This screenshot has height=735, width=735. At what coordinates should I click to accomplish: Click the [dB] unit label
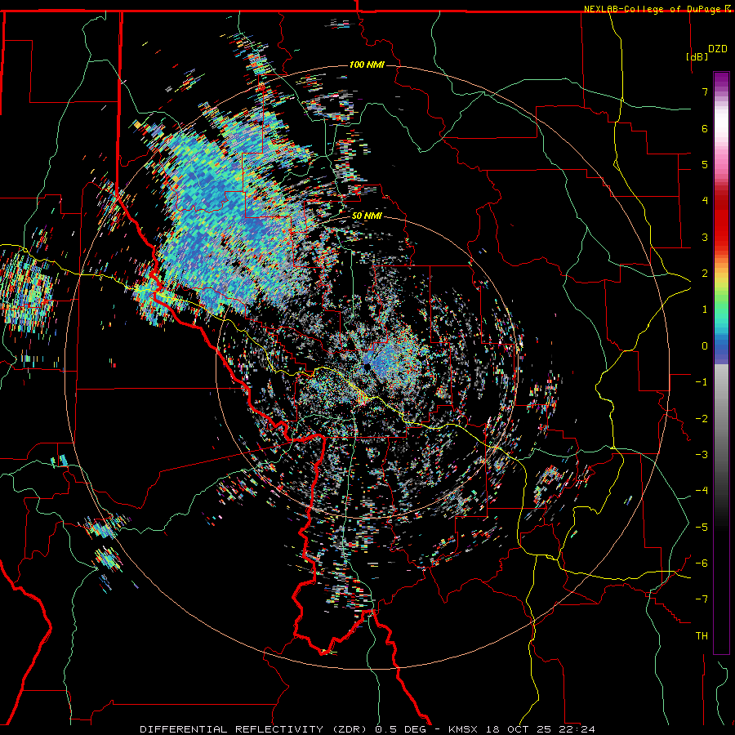[x=697, y=56]
